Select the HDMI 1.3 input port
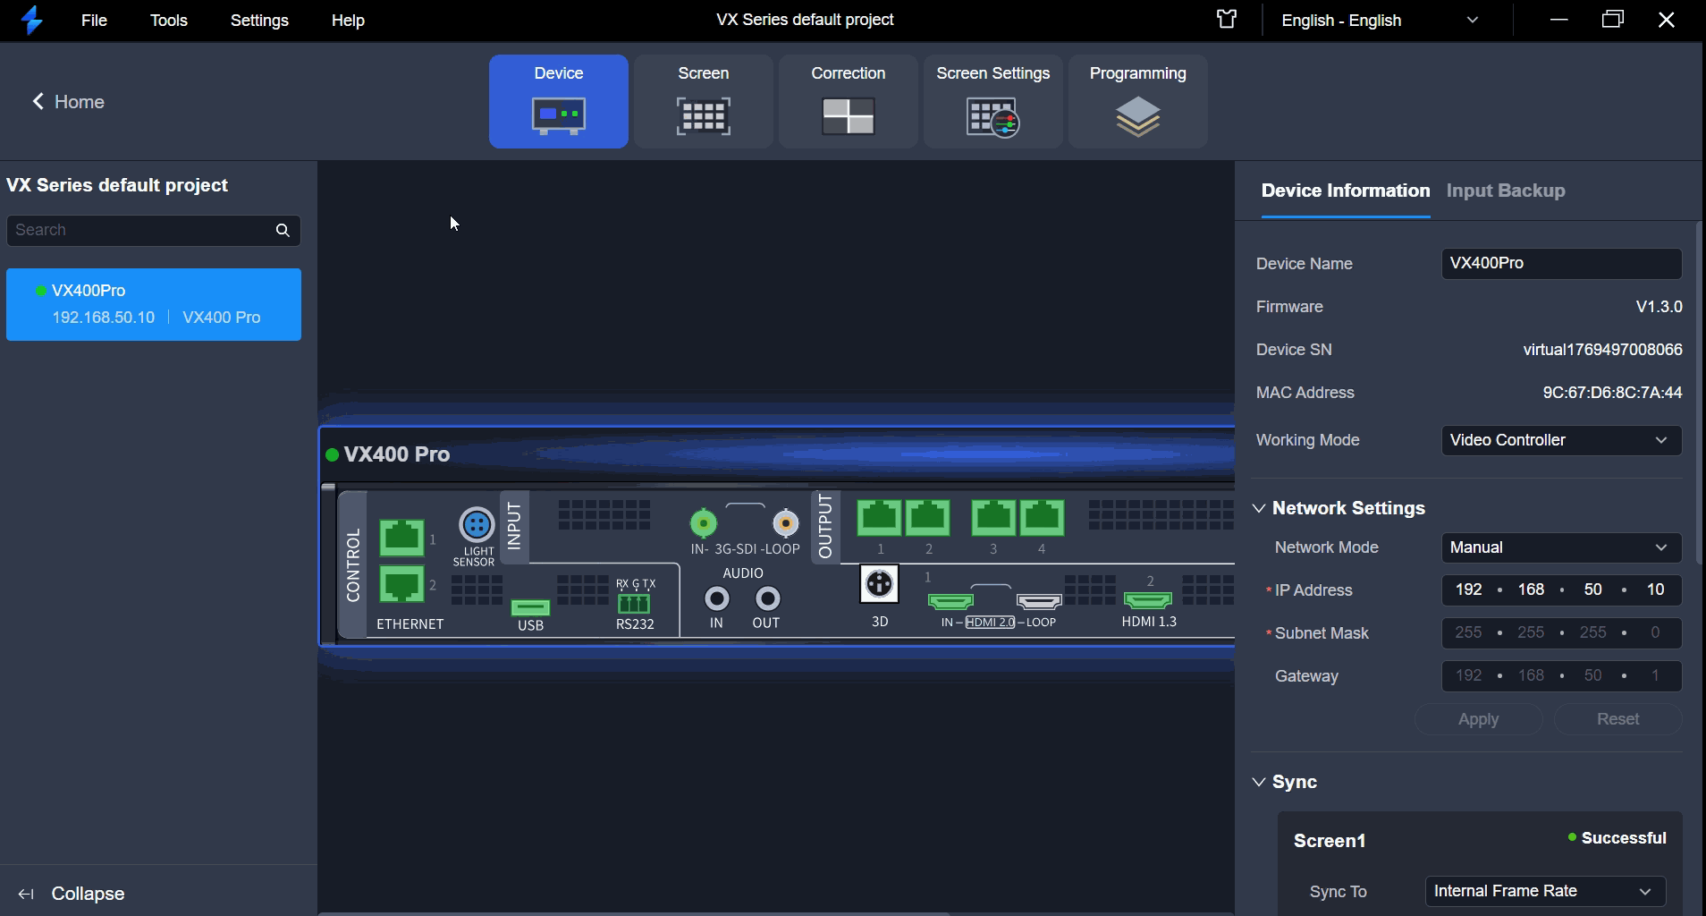 point(1148,599)
